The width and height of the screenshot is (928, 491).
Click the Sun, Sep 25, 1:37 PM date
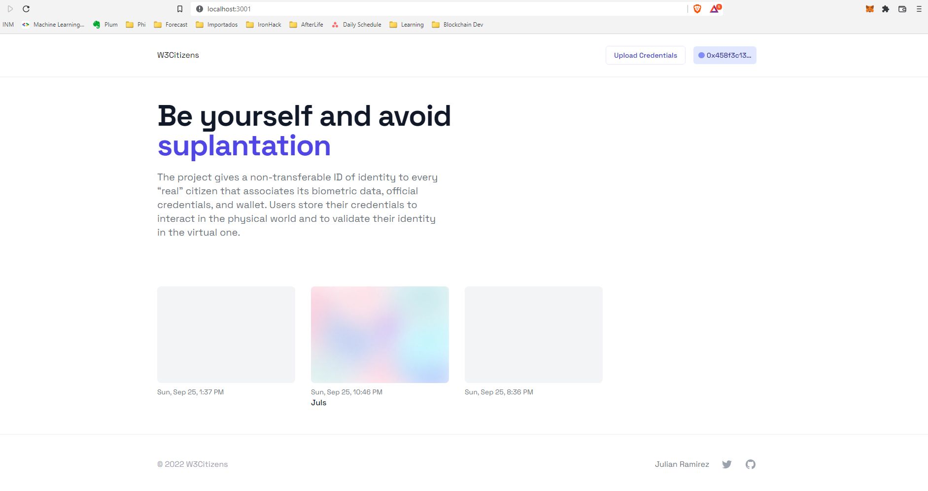coord(190,392)
